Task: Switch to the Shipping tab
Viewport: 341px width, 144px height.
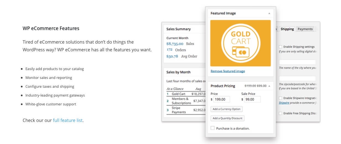Action: pos(287,29)
